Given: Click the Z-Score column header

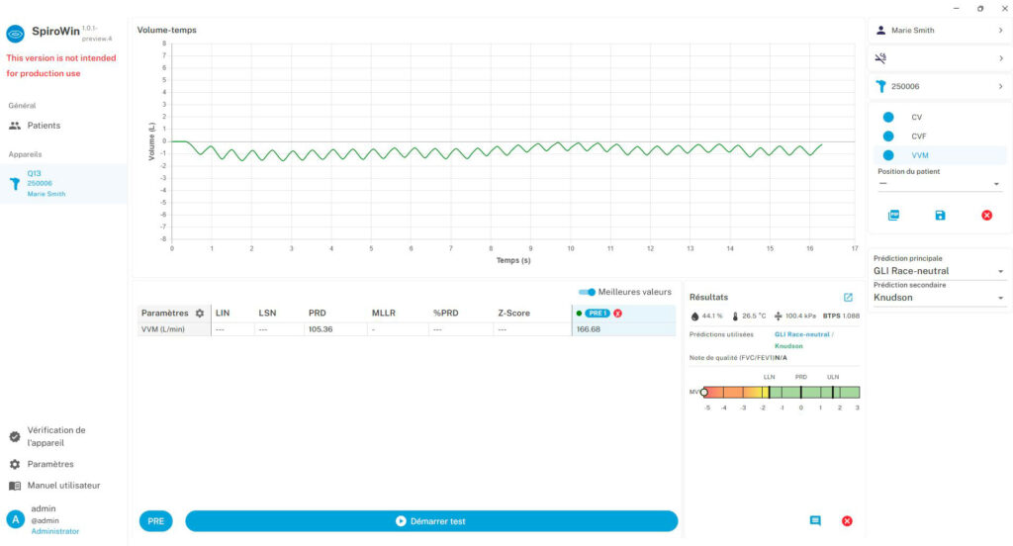Looking at the screenshot, I should [x=513, y=314].
